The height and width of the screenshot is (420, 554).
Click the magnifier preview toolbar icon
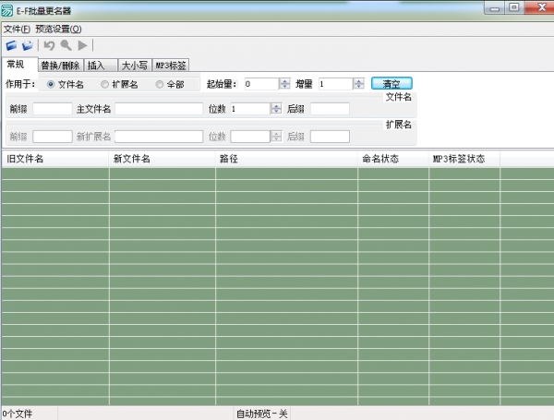[x=66, y=45]
